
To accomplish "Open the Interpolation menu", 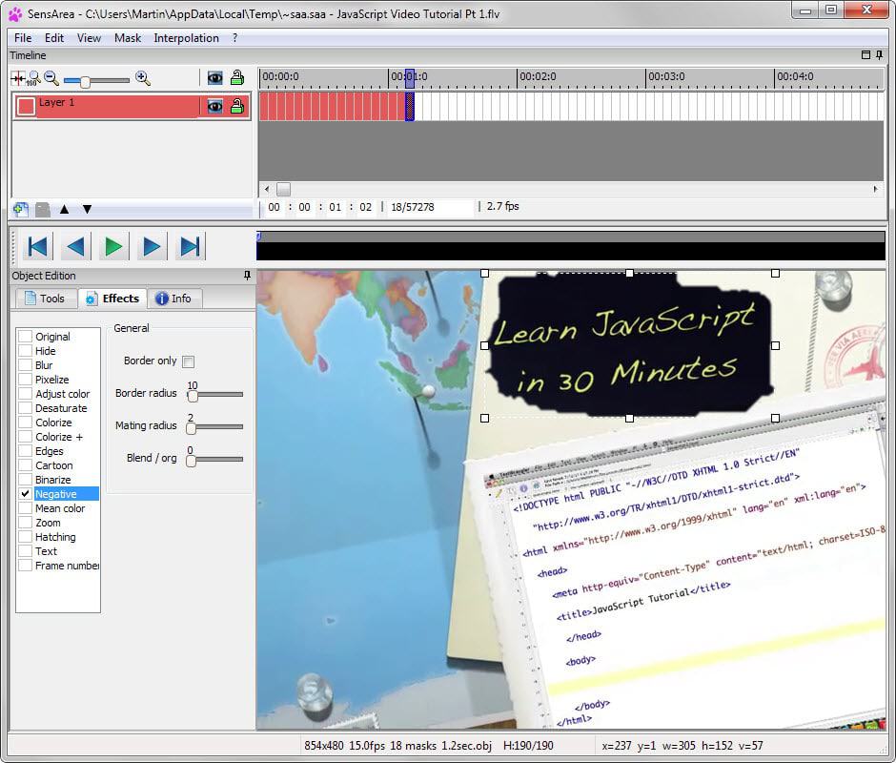I will click(x=186, y=38).
